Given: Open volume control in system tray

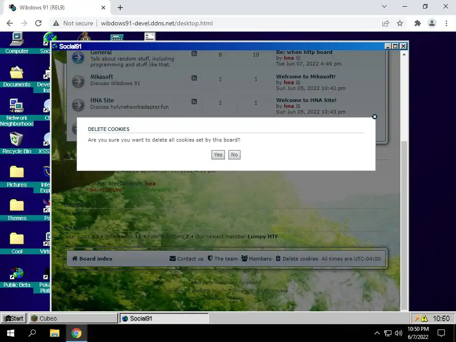Looking at the screenshot, I should (399, 333).
